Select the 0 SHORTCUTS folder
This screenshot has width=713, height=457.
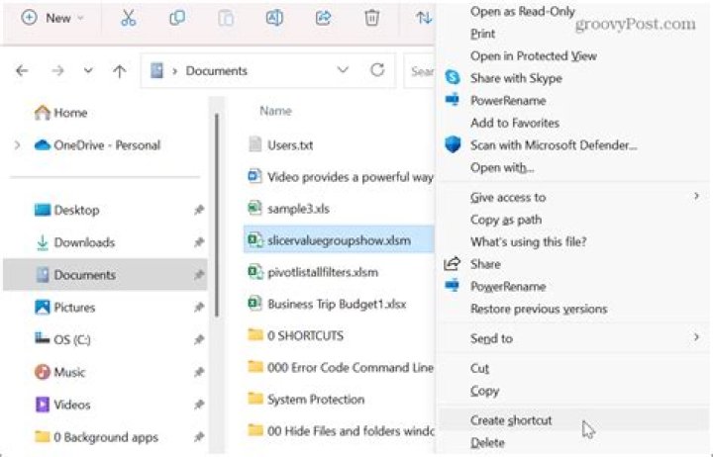(295, 335)
